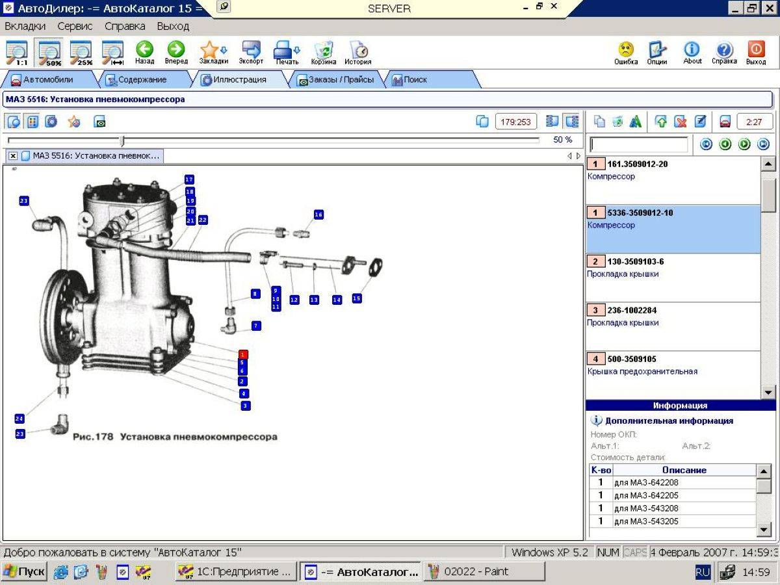Click the copy icon in parts panel
Viewport: 780px width, 585px height.
(x=599, y=121)
